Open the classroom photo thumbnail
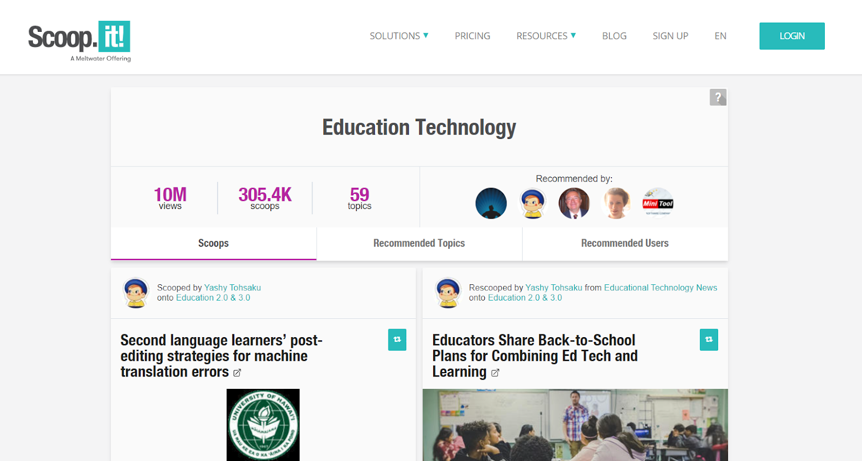The height and width of the screenshot is (461, 862). [x=575, y=425]
